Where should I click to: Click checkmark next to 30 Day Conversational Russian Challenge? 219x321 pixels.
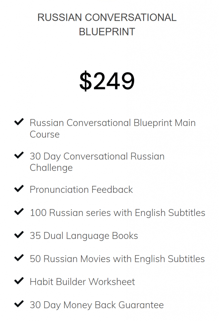[19, 155]
